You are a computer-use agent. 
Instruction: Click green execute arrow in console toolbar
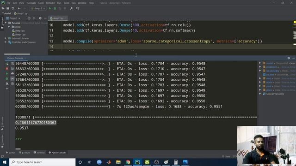click(7, 74)
